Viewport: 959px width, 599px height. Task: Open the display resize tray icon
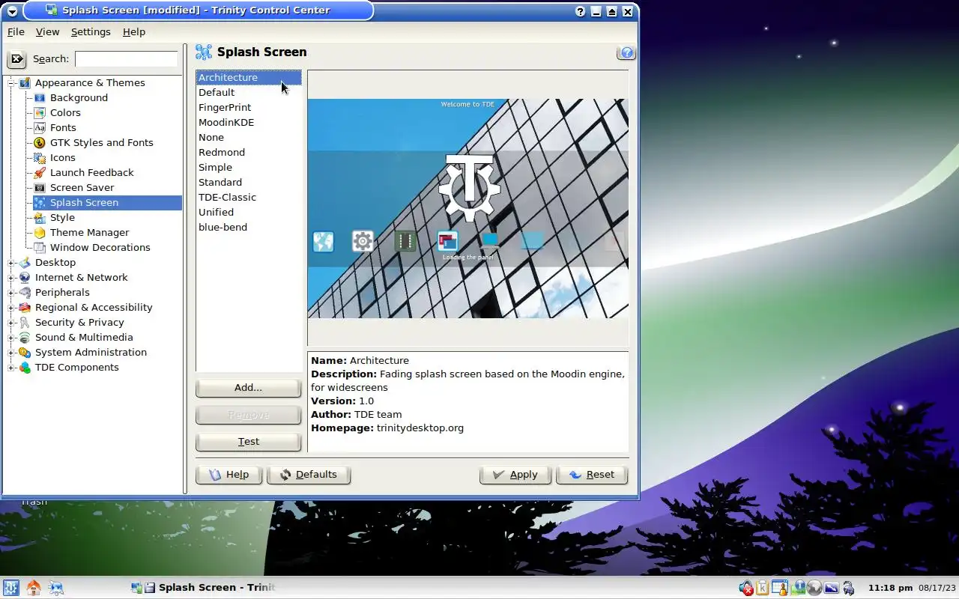pos(831,588)
